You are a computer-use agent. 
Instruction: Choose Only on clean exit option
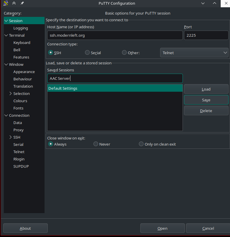click(x=141, y=144)
